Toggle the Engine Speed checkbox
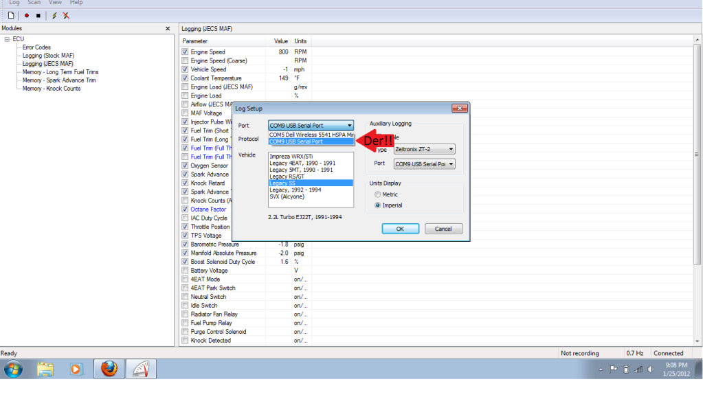This screenshot has width=703, height=395. point(185,52)
